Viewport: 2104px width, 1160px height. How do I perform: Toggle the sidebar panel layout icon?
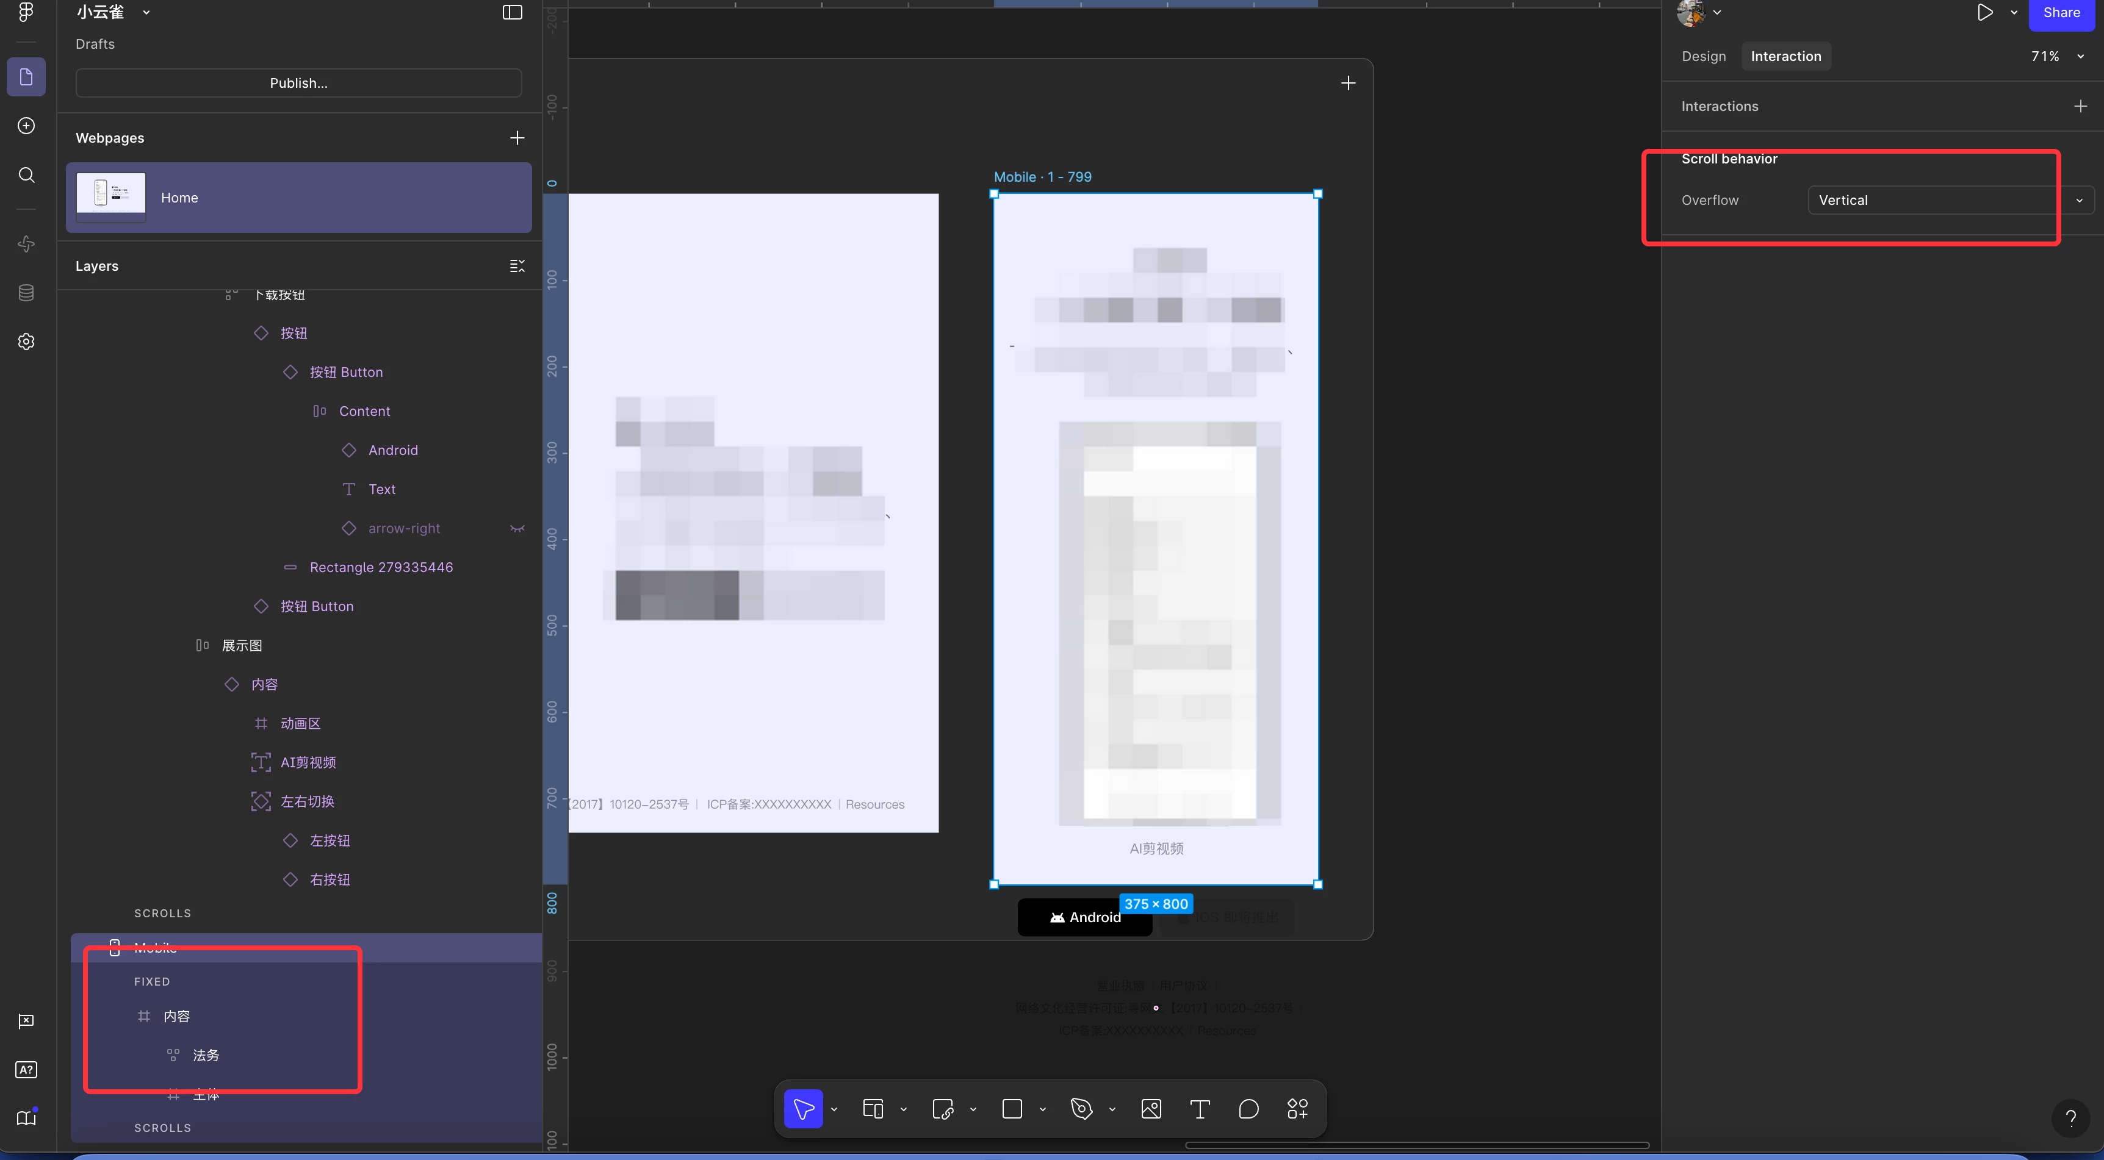pyautogui.click(x=512, y=12)
